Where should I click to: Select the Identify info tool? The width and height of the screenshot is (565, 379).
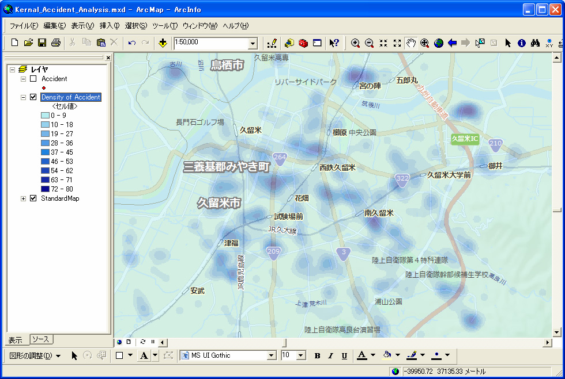point(522,43)
